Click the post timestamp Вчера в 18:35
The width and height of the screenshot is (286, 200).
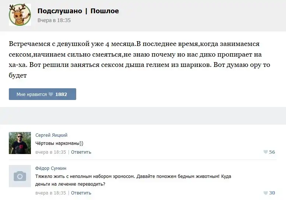coord(54,20)
